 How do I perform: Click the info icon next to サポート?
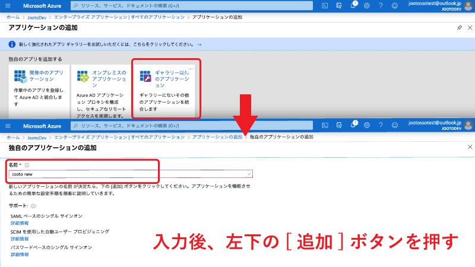(33, 206)
